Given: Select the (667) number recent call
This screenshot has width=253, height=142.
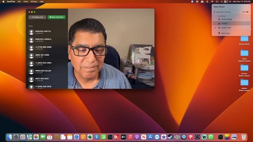Looking at the screenshot, I should [47, 80].
